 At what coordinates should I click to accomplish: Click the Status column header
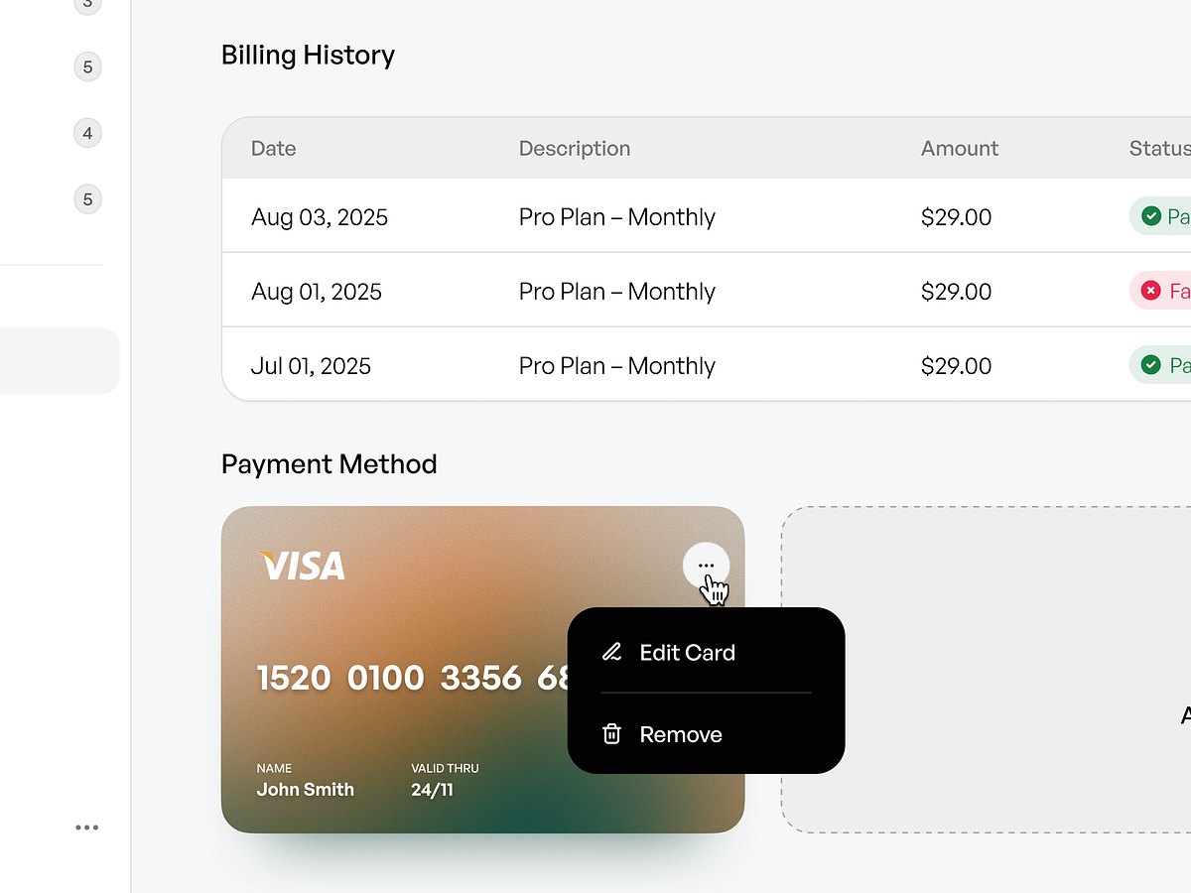pos(1158,148)
